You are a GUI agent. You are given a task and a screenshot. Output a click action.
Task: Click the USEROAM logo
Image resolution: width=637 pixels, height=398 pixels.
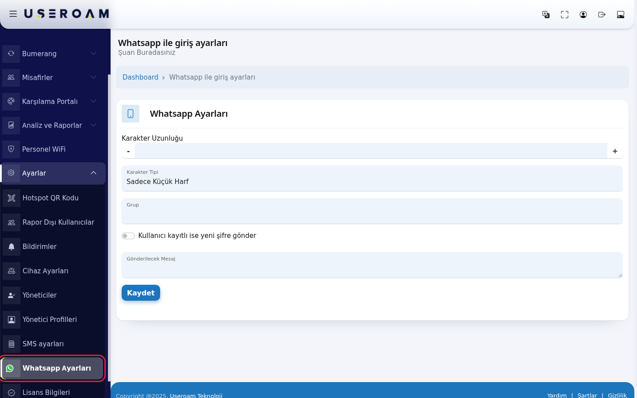tap(66, 14)
